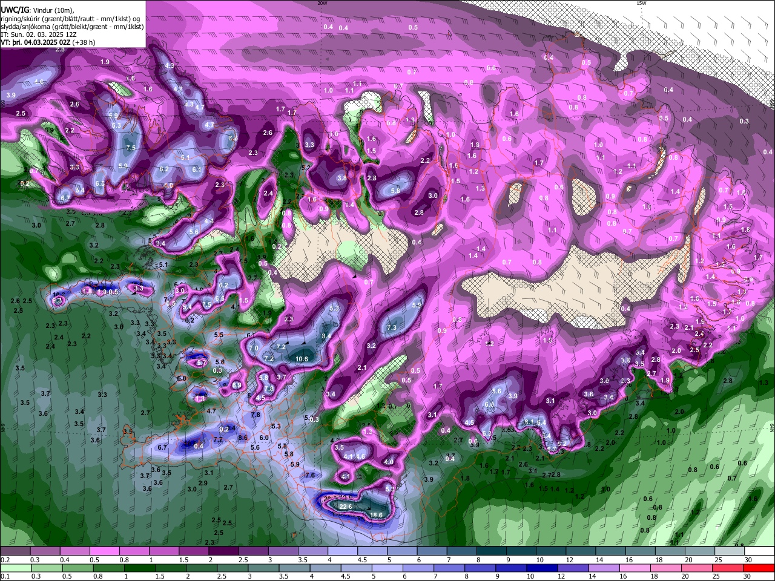Click the dusky grey-purple first snow legend swatch

[x=15, y=551]
